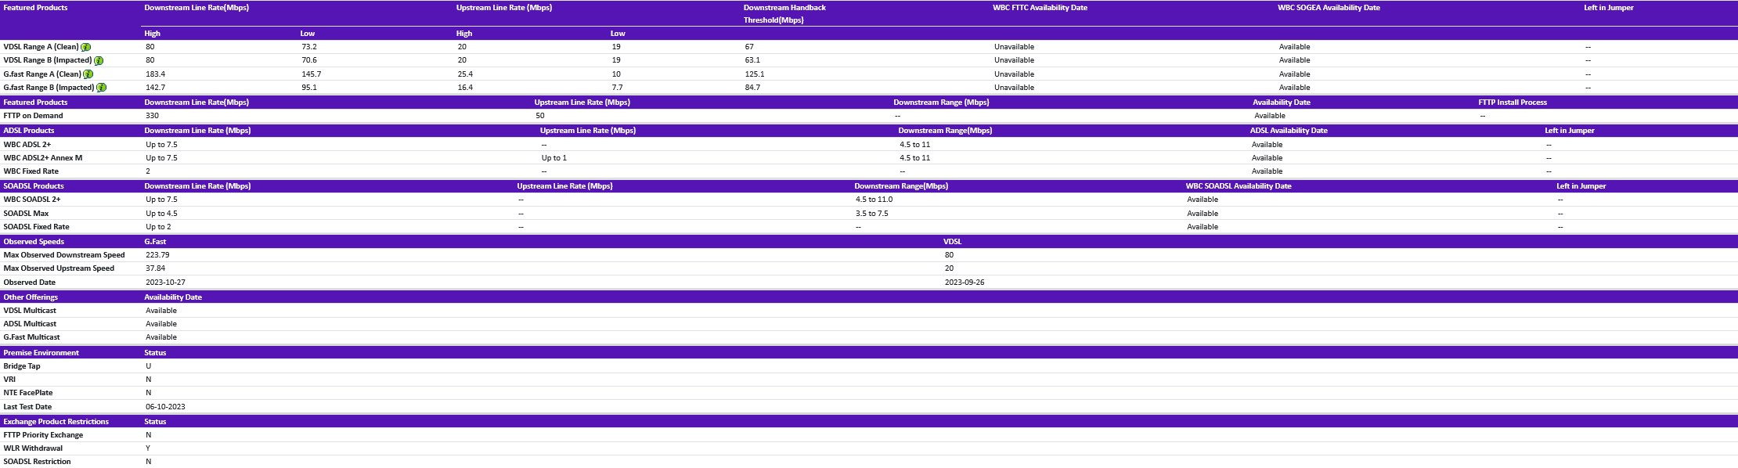Viewport: 1738px width, 468px height.
Task: Click the 142.7 downstream high value
Action: coord(155,88)
